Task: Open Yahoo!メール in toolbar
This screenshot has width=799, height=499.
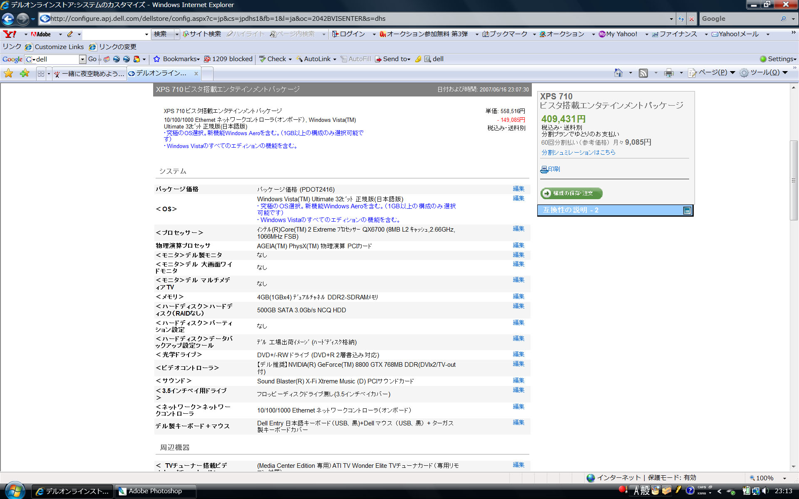Action: (735, 34)
